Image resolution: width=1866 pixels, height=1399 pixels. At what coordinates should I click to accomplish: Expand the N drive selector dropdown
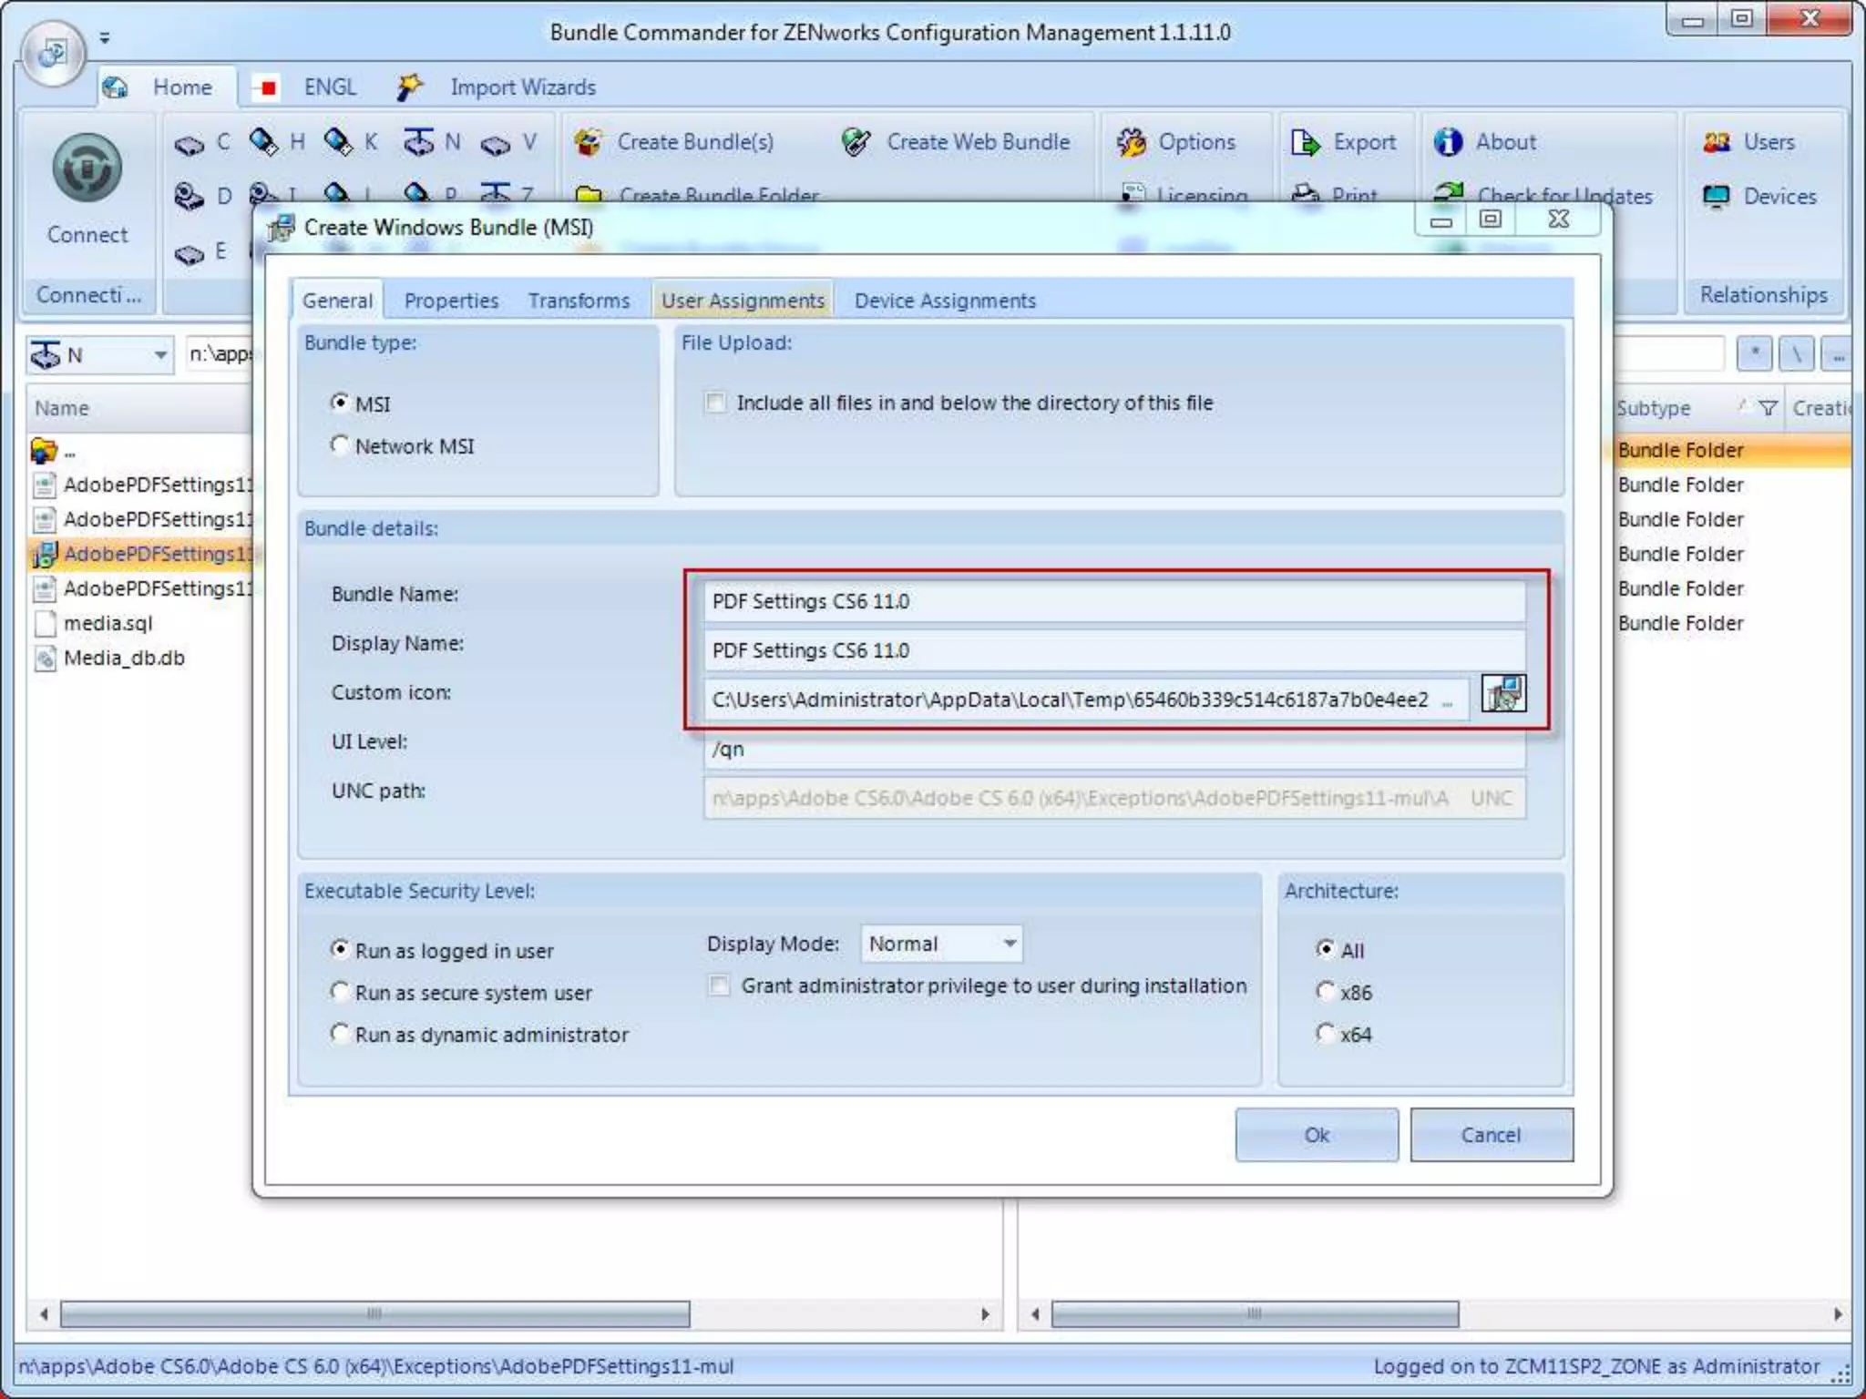[x=160, y=355]
